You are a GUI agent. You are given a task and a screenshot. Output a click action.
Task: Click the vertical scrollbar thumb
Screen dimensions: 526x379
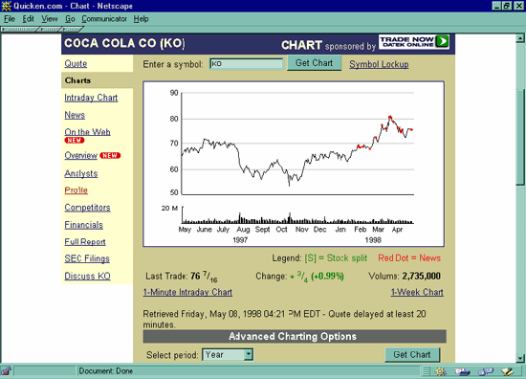tap(520, 137)
